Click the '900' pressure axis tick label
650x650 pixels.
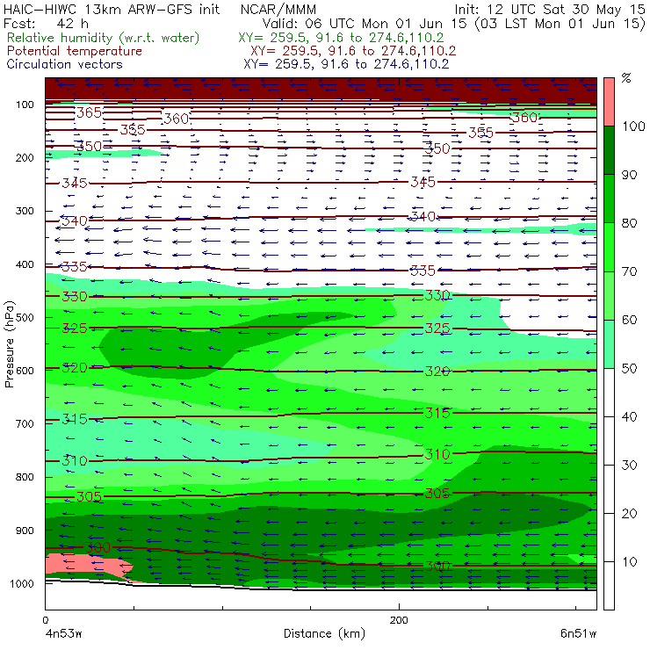tap(25, 531)
